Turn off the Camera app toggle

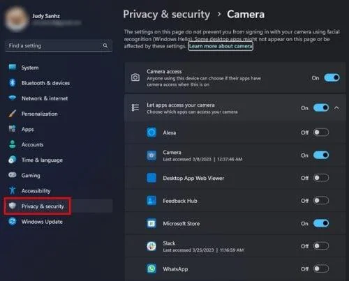pyautogui.click(x=321, y=155)
